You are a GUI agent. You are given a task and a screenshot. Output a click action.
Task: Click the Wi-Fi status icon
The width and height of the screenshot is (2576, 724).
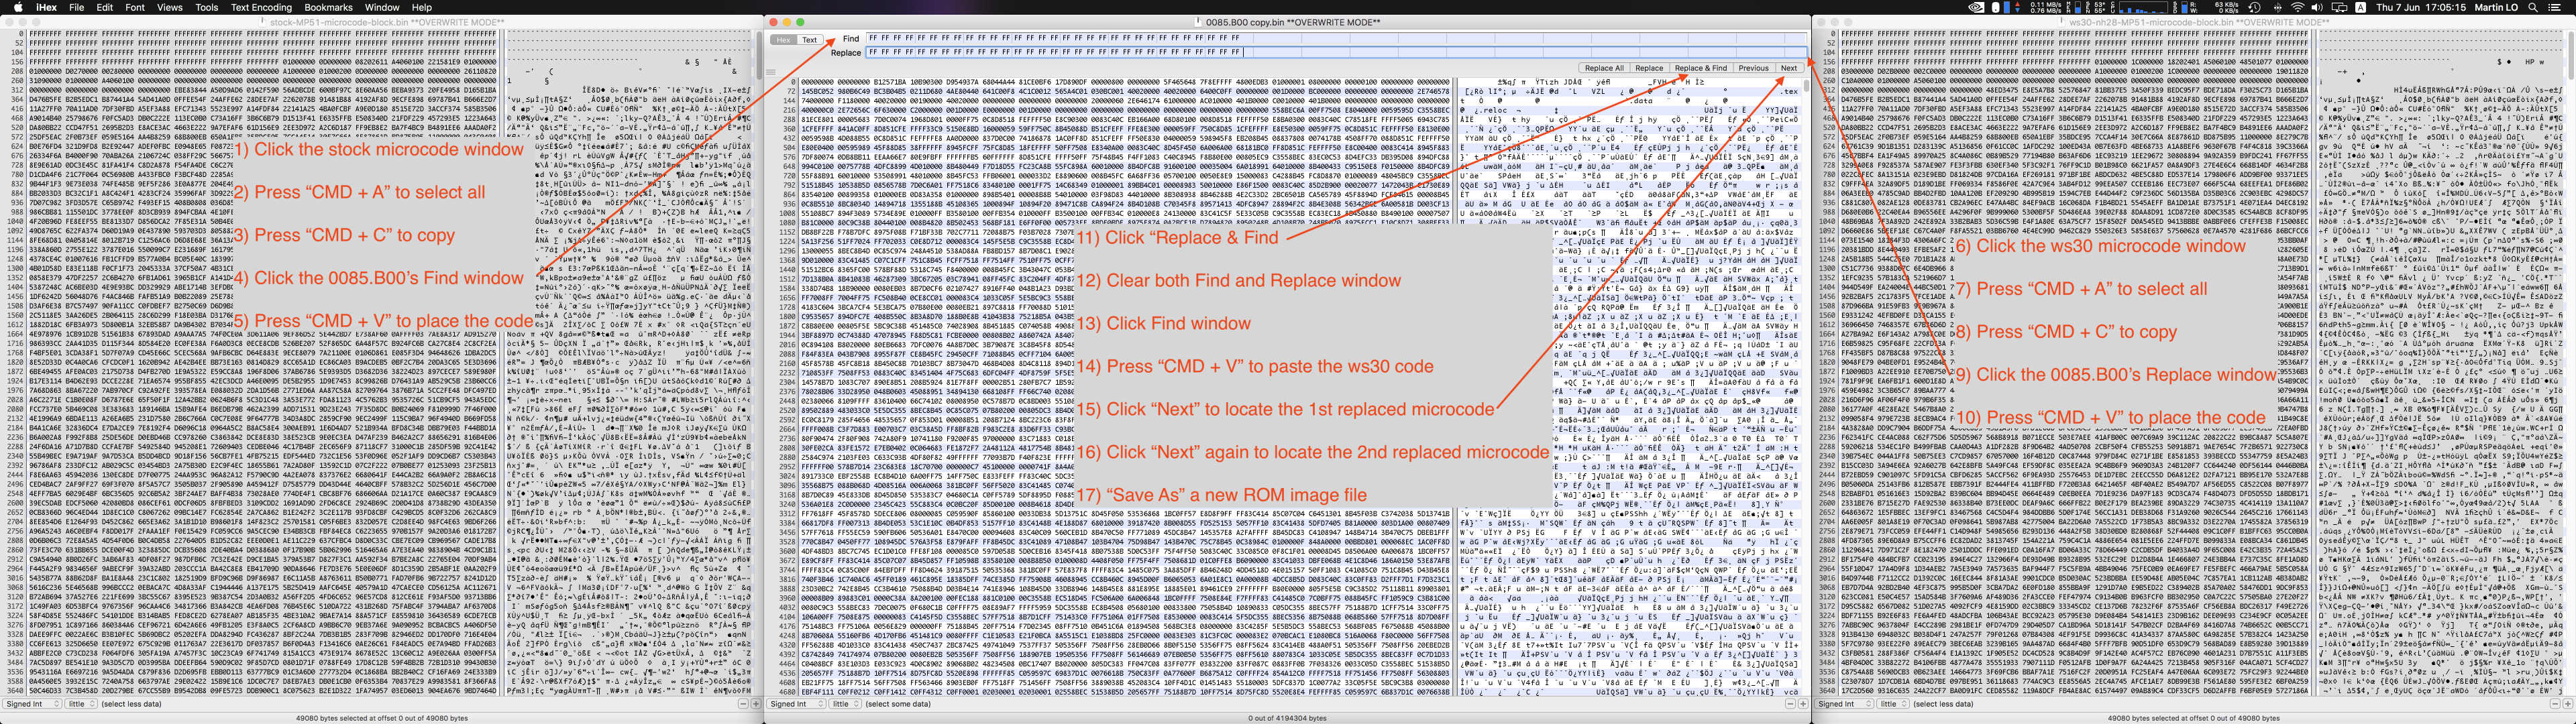[2297, 7]
